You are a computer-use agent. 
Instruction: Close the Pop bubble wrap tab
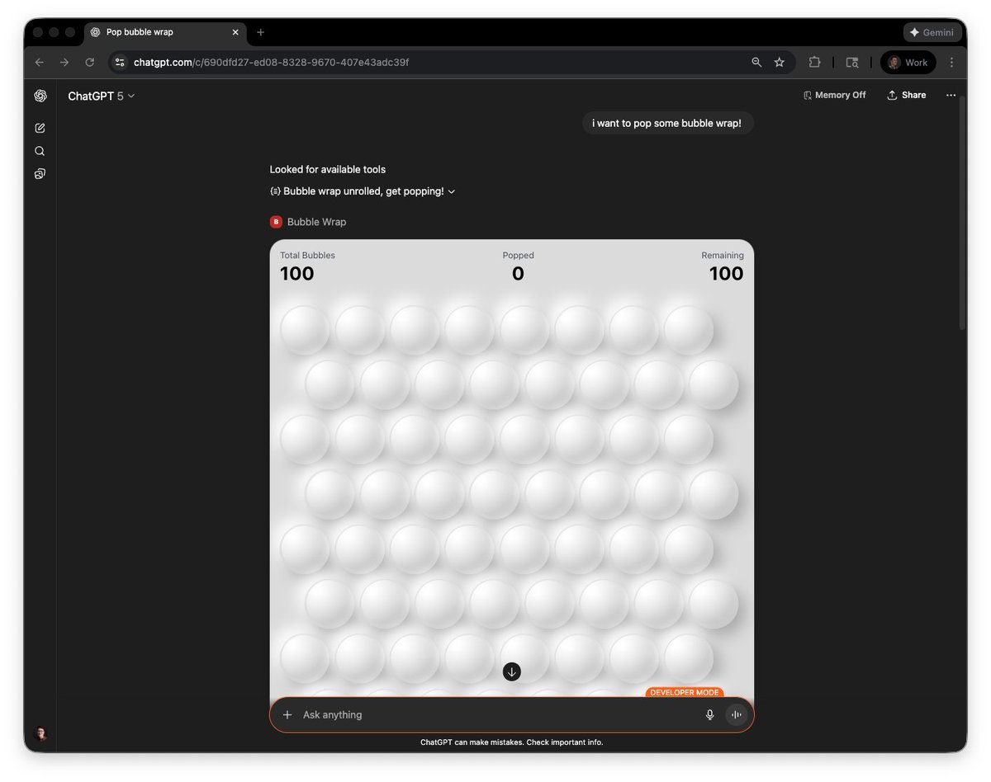[235, 32]
